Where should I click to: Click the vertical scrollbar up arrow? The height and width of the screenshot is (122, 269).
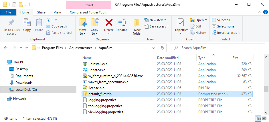click(266, 56)
